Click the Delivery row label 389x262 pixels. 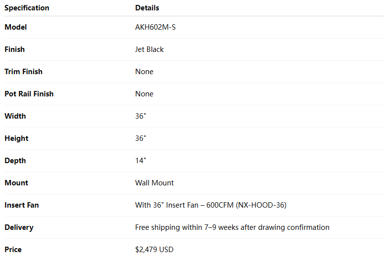19,227
